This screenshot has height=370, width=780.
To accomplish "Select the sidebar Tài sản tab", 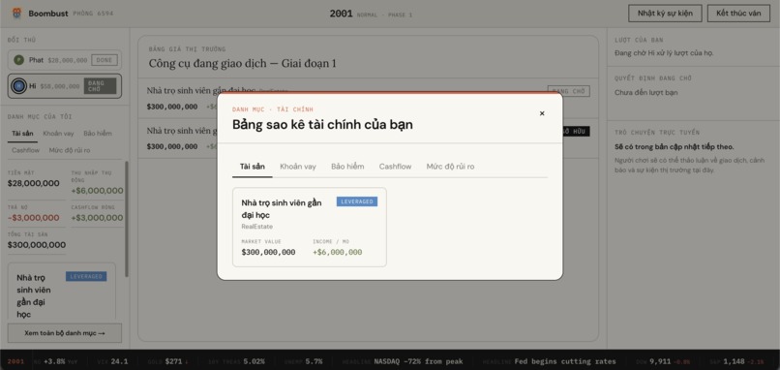I will [x=22, y=134].
